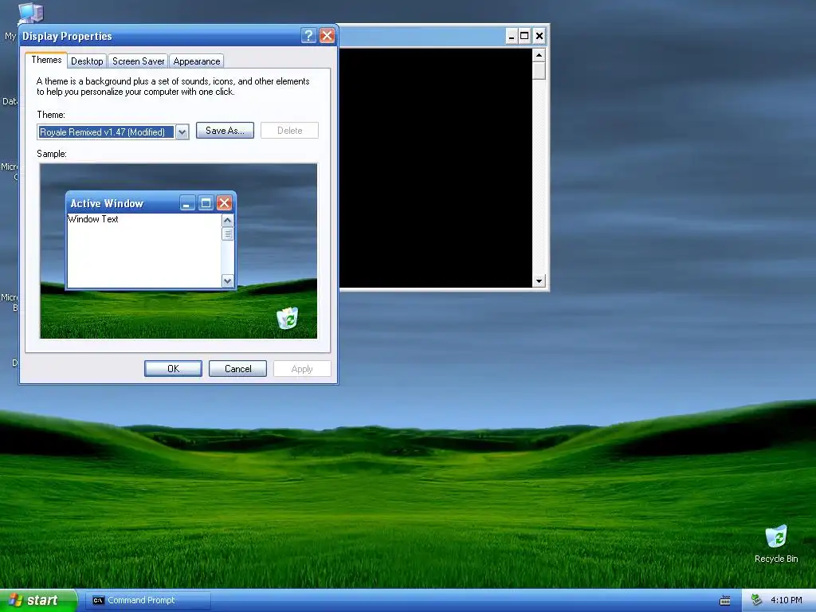Screen dimensions: 816x612
Task: Open the Start menu
Action: 37,600
